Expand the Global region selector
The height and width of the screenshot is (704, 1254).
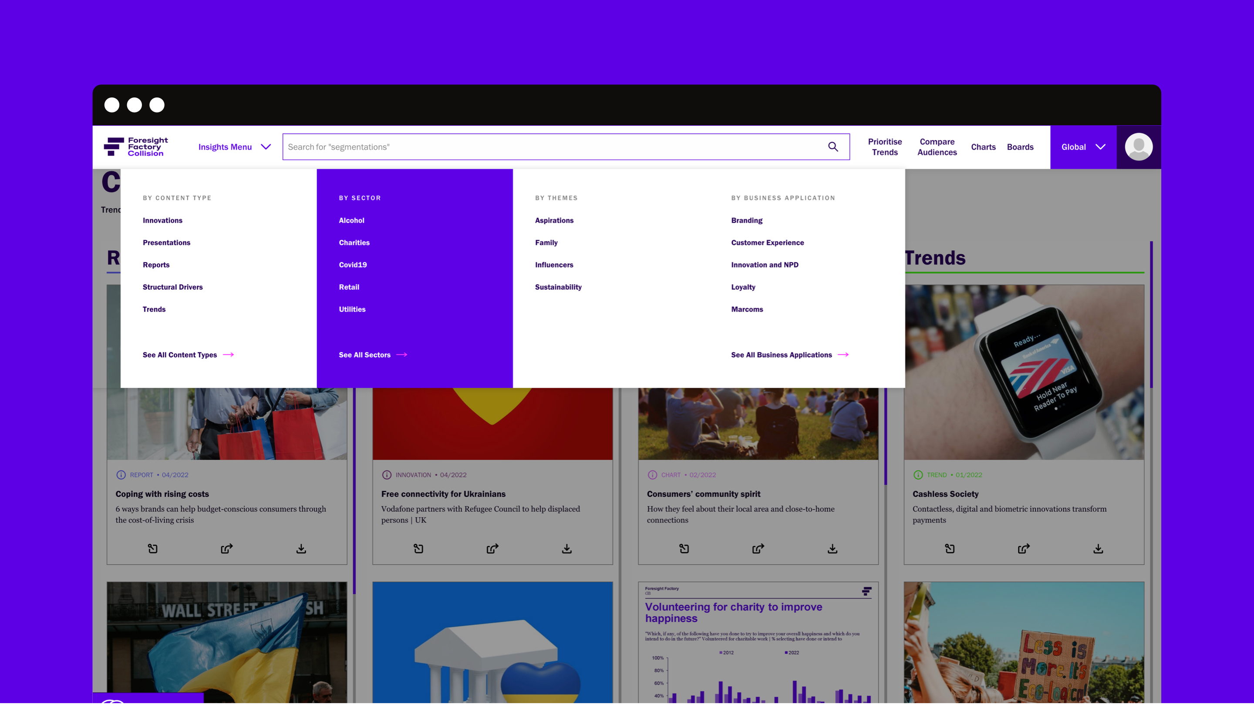pos(1083,147)
